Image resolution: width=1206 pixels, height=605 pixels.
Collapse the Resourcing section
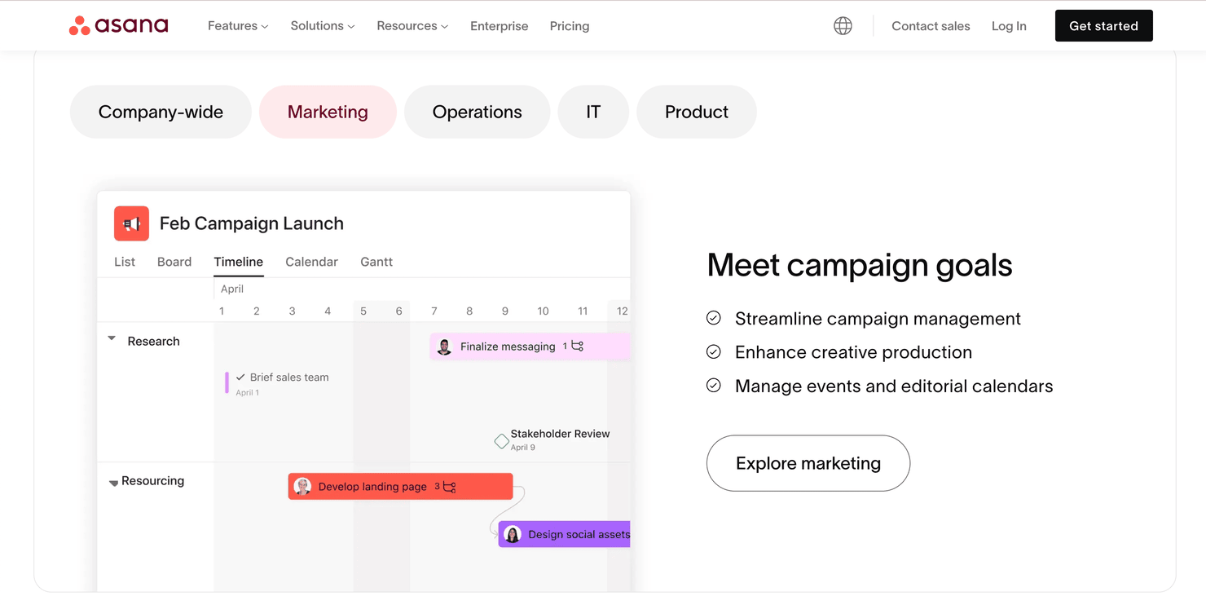[x=113, y=483]
